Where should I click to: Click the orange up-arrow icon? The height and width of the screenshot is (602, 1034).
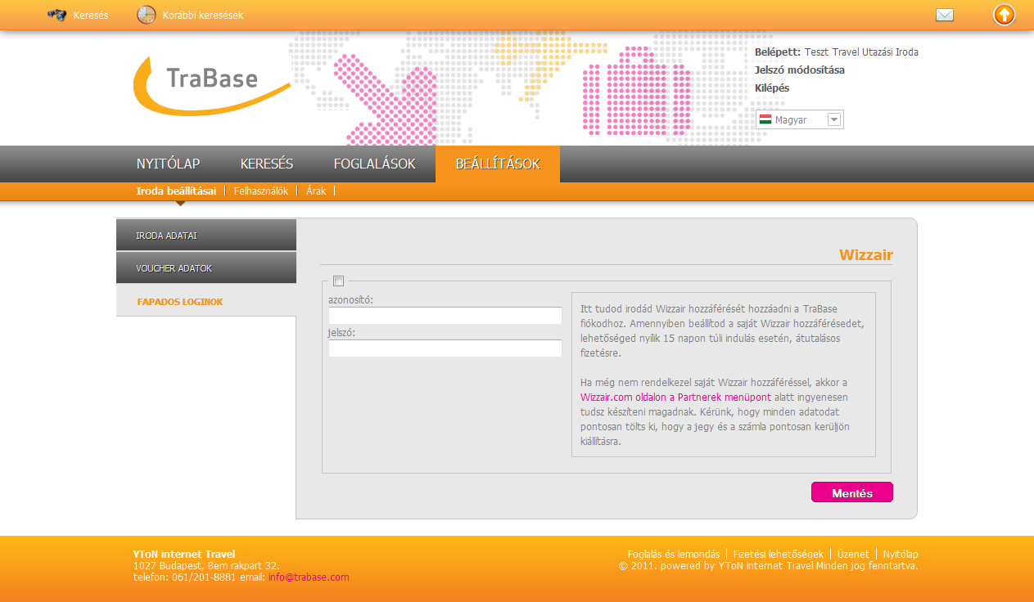1005,15
